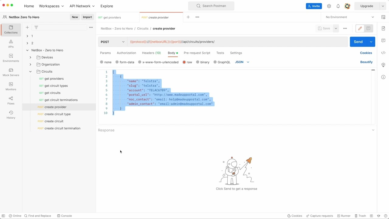Click the Beautify link

click(366, 62)
